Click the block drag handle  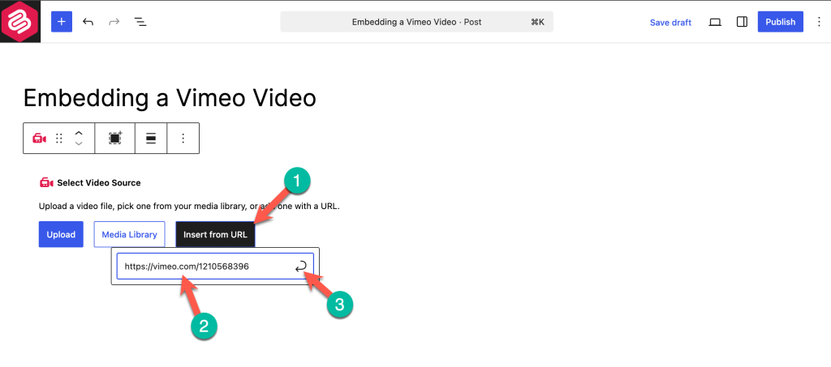click(x=59, y=139)
